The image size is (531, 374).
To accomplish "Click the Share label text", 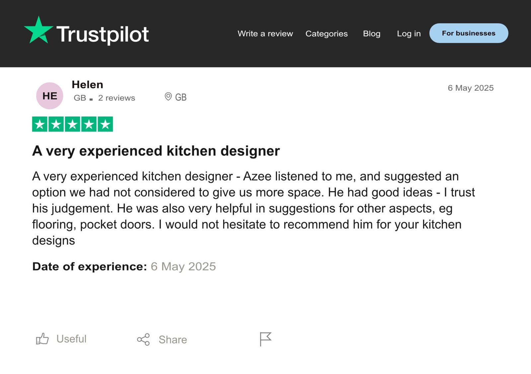I will 173,340.
